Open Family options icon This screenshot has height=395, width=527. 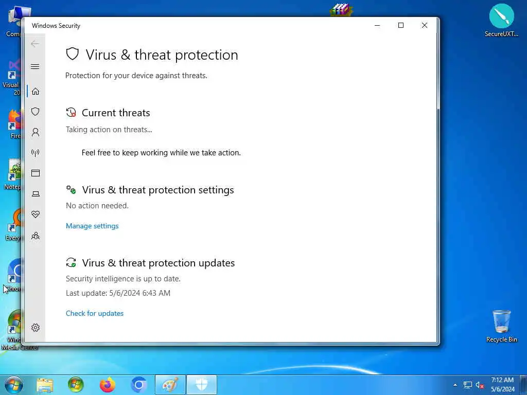[x=36, y=236]
